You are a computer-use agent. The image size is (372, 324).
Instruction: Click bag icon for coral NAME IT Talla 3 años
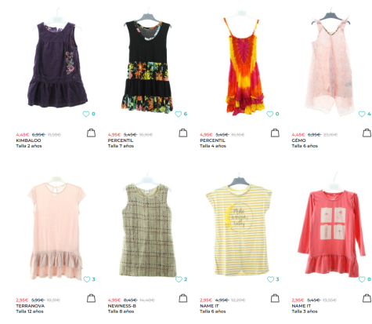coord(367,298)
